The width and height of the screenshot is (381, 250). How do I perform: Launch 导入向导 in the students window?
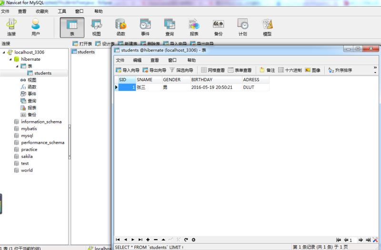(128, 70)
